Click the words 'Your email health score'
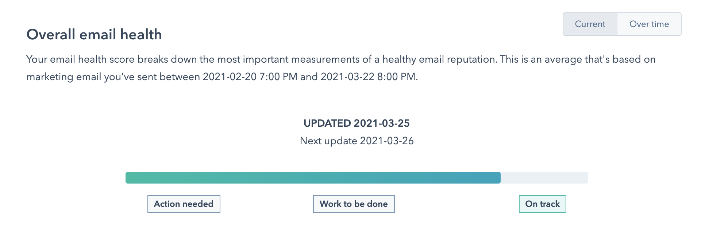Viewport: 713px width, 236px height. (80, 59)
